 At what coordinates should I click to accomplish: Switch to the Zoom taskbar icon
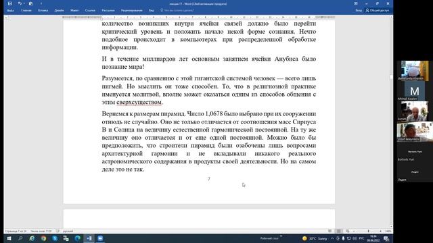pyautogui.click(x=100, y=238)
